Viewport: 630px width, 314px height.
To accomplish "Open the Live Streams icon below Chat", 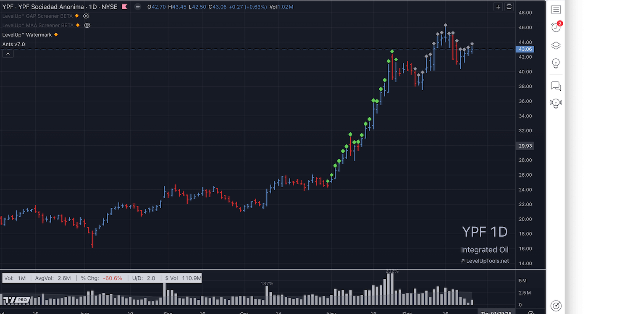I will click(x=556, y=103).
